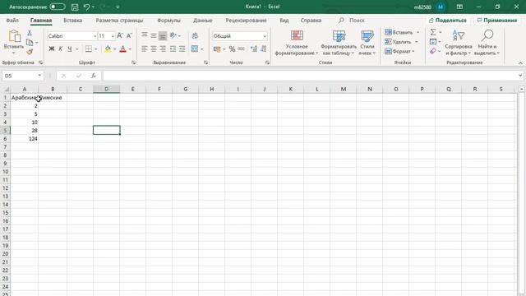Increase decimal places

pyautogui.click(x=254, y=49)
